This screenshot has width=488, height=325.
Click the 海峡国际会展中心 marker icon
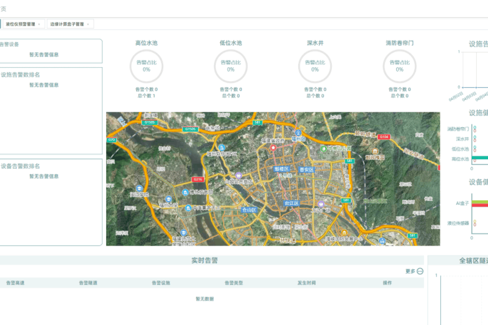coord(344,232)
